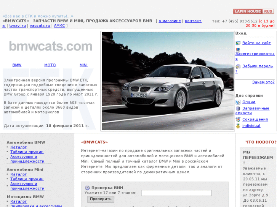
Task: Click the Заправочные емкости icon
Action: click(238, 109)
